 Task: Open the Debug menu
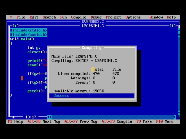(x=96, y=17)
